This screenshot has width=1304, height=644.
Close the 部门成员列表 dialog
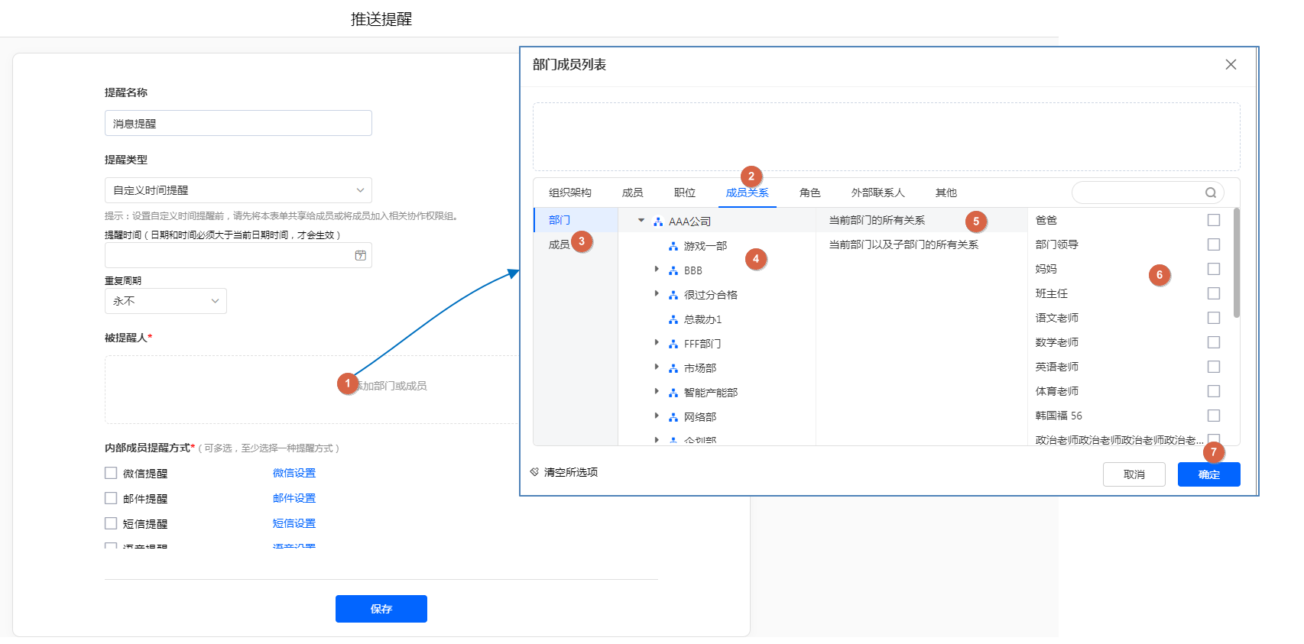pos(1231,65)
